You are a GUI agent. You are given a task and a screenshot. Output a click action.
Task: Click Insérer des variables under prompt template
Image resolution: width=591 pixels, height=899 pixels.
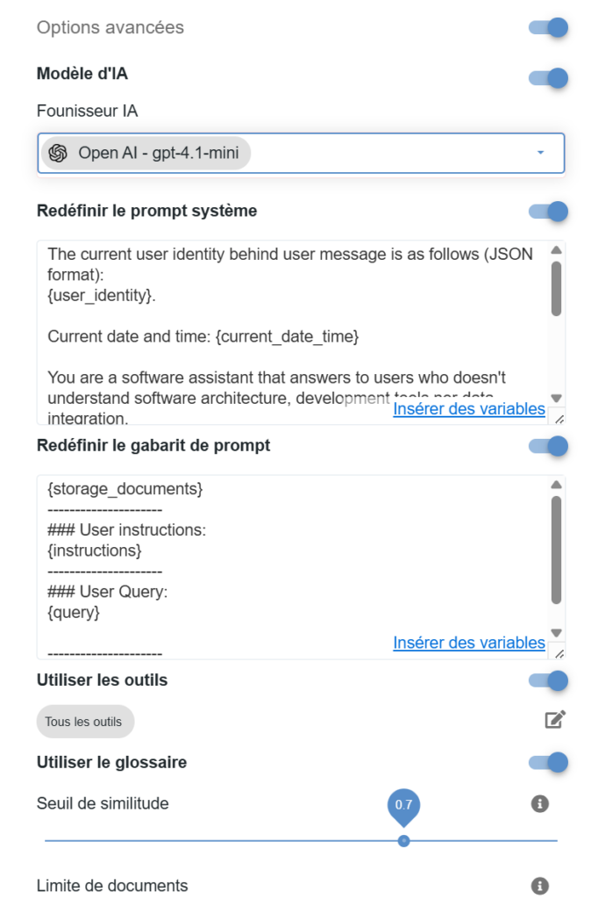click(469, 643)
